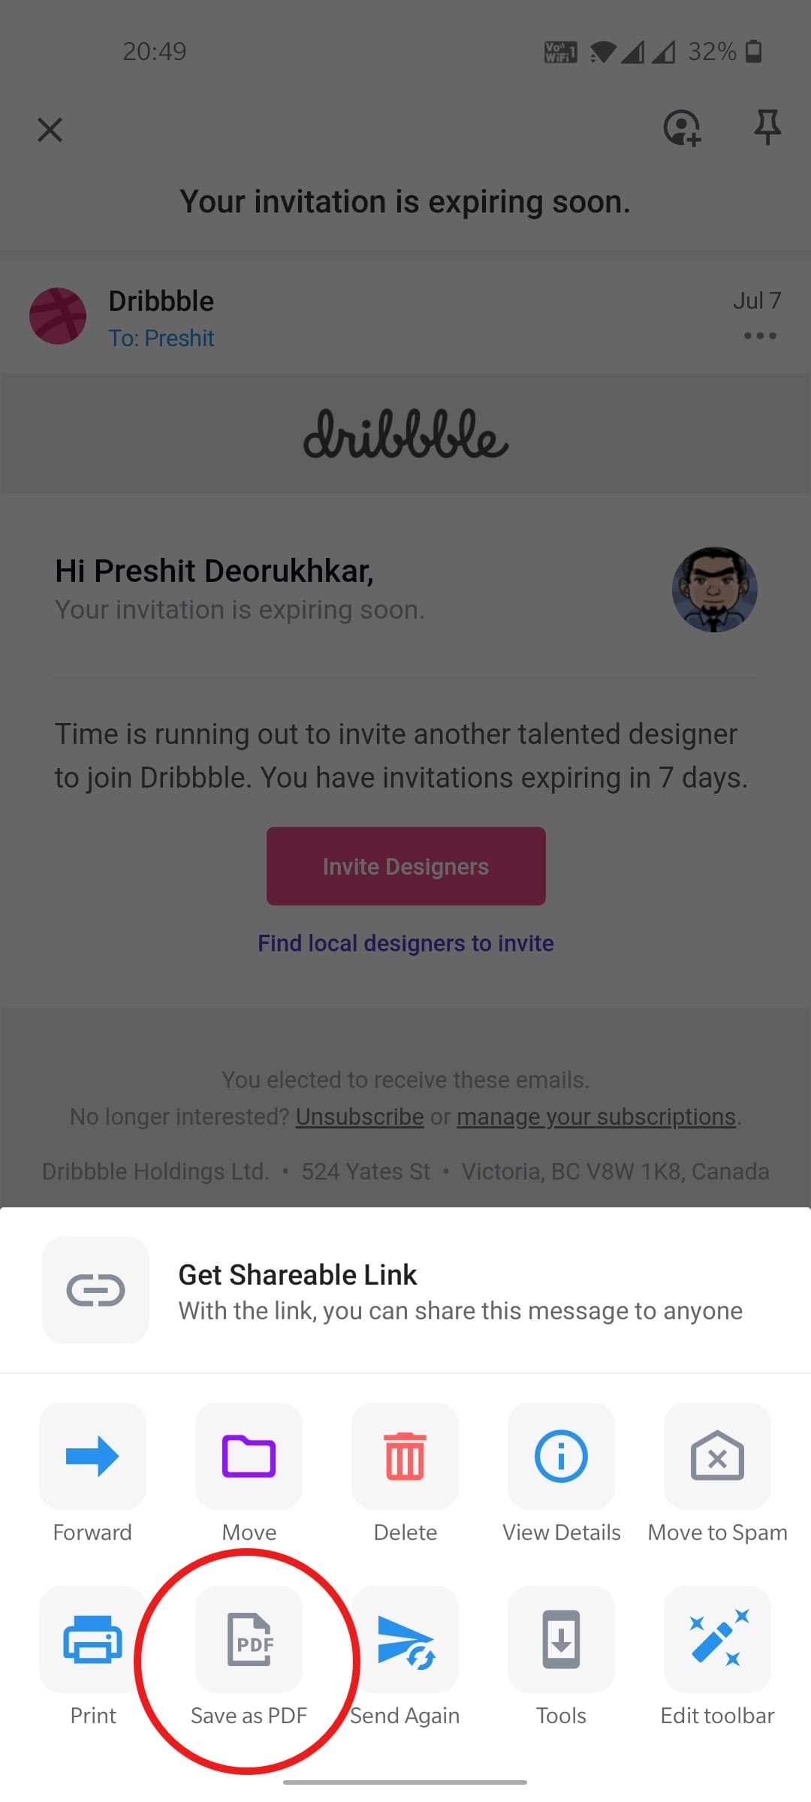Tap the Delete trash icon
The image size is (811, 1802).
click(405, 1456)
